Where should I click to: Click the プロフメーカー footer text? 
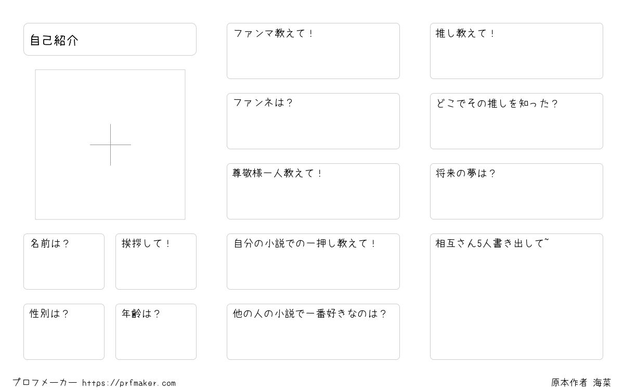[x=45, y=383]
